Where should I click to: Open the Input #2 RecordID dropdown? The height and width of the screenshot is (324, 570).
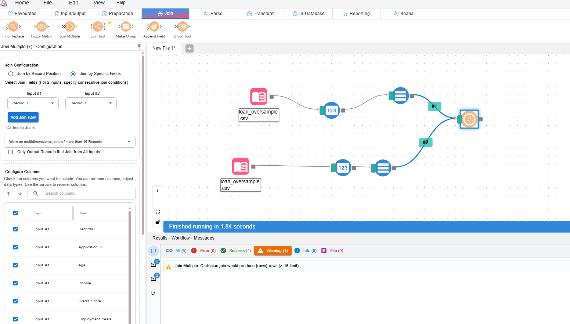point(91,103)
